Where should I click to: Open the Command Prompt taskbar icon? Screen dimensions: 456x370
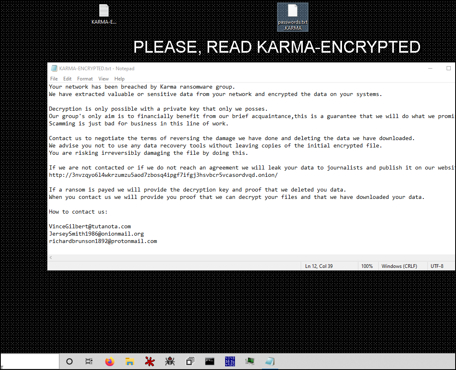(x=210, y=361)
